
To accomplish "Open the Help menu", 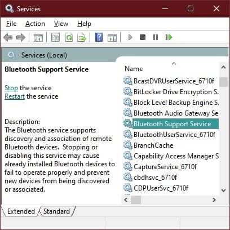I will [84, 24].
